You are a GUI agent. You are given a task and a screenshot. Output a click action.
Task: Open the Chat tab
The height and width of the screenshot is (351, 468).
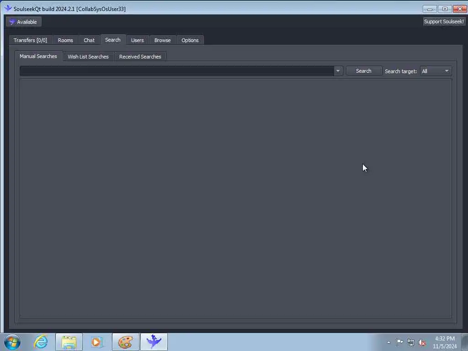coord(89,40)
